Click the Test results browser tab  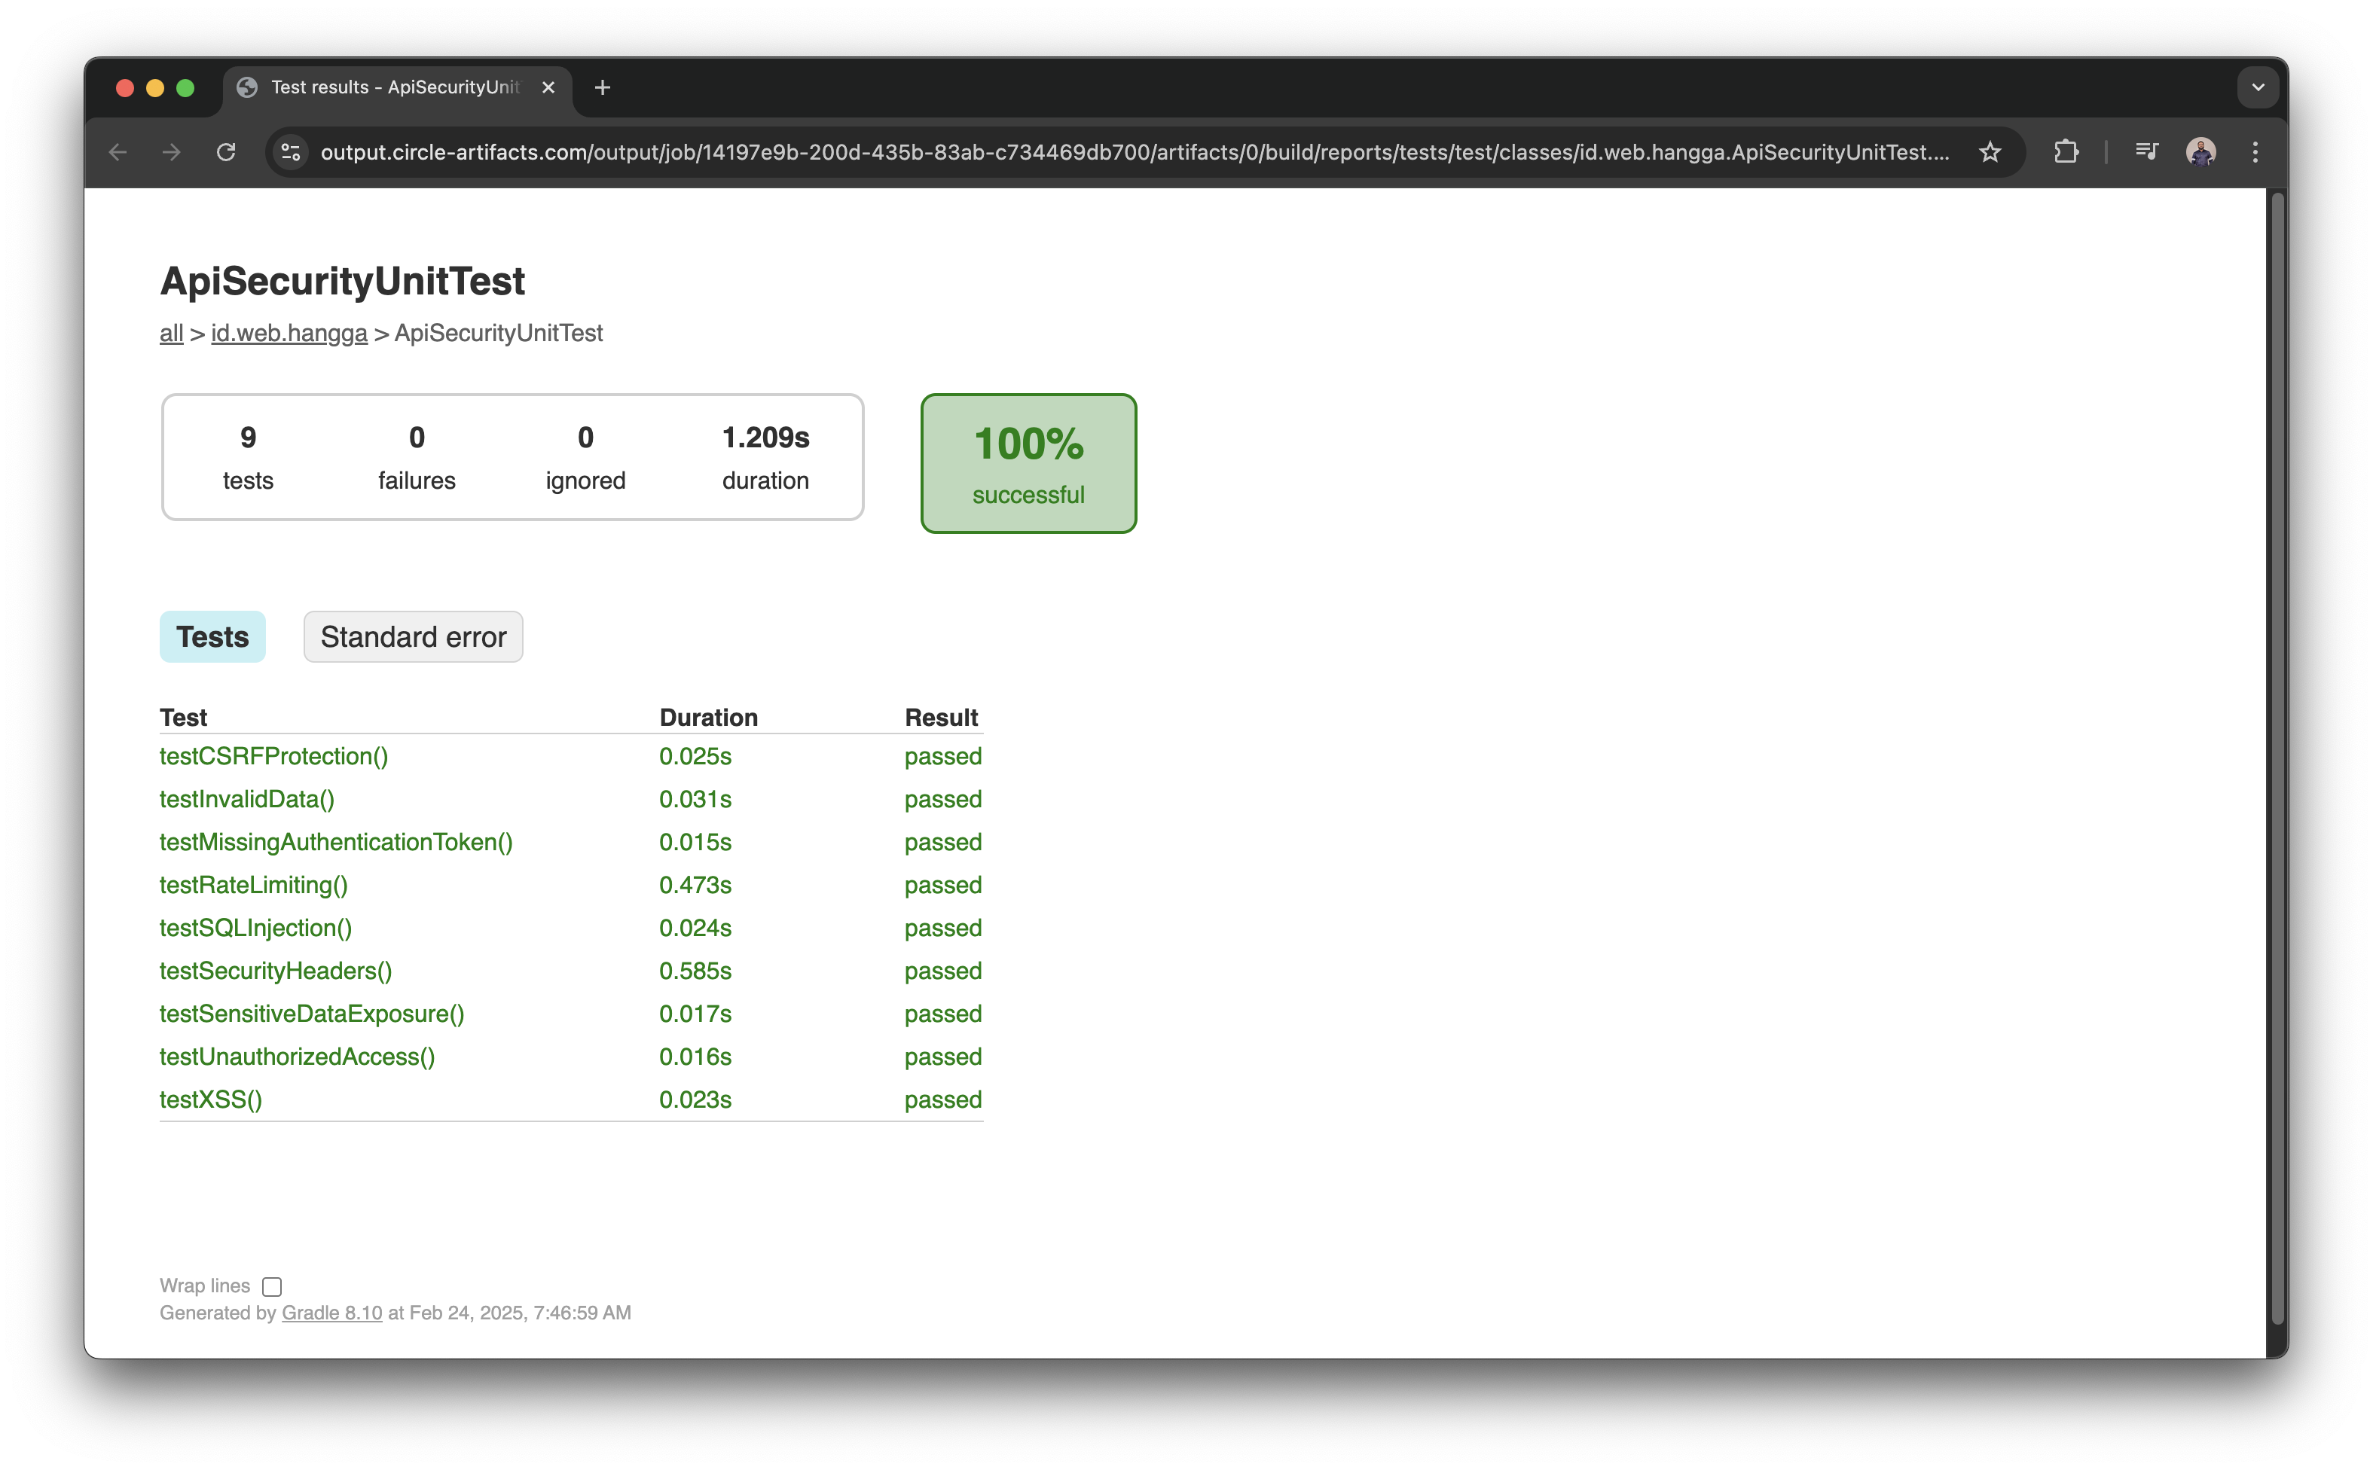tap(389, 87)
